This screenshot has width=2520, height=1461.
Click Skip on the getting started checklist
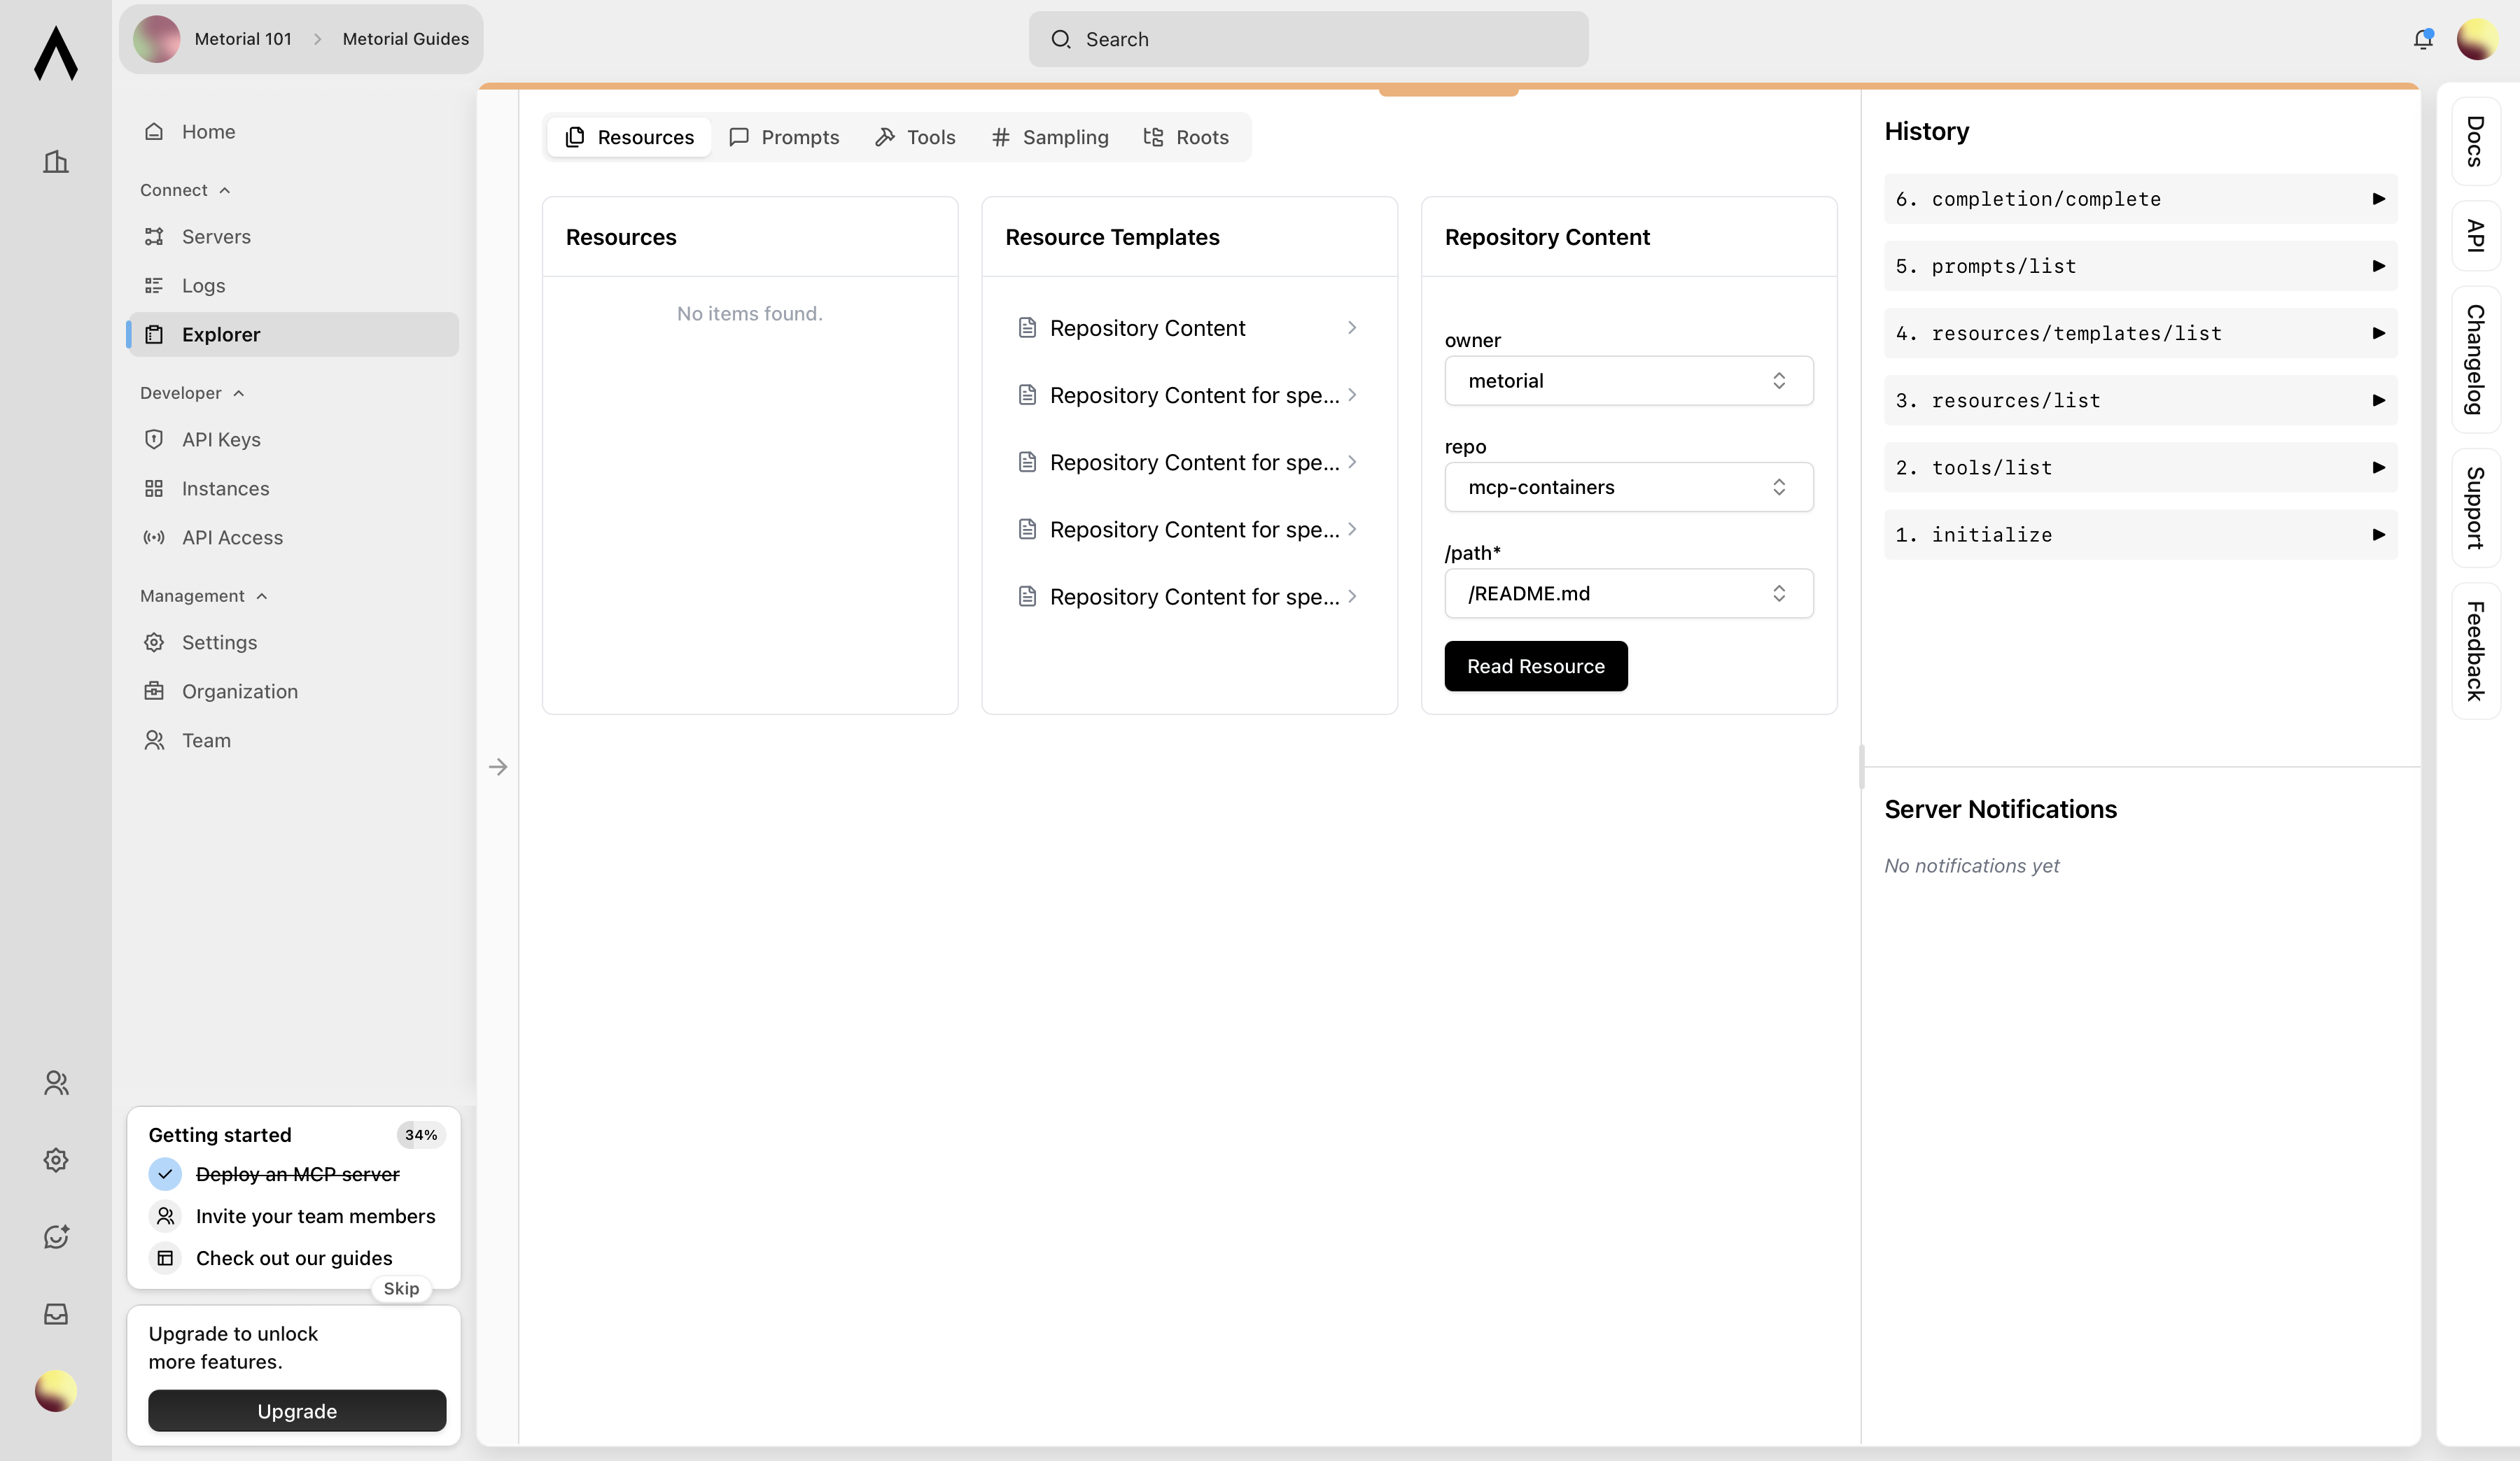coord(401,1289)
